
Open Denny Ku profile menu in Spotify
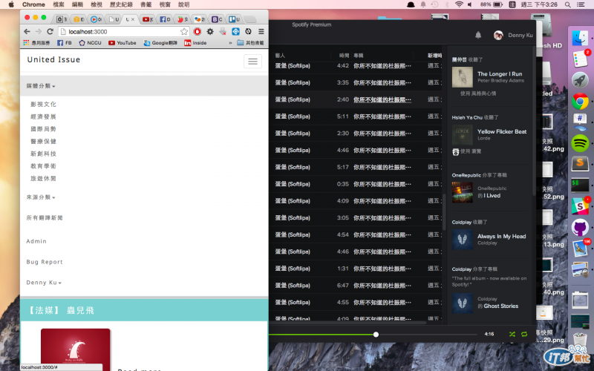pos(513,35)
